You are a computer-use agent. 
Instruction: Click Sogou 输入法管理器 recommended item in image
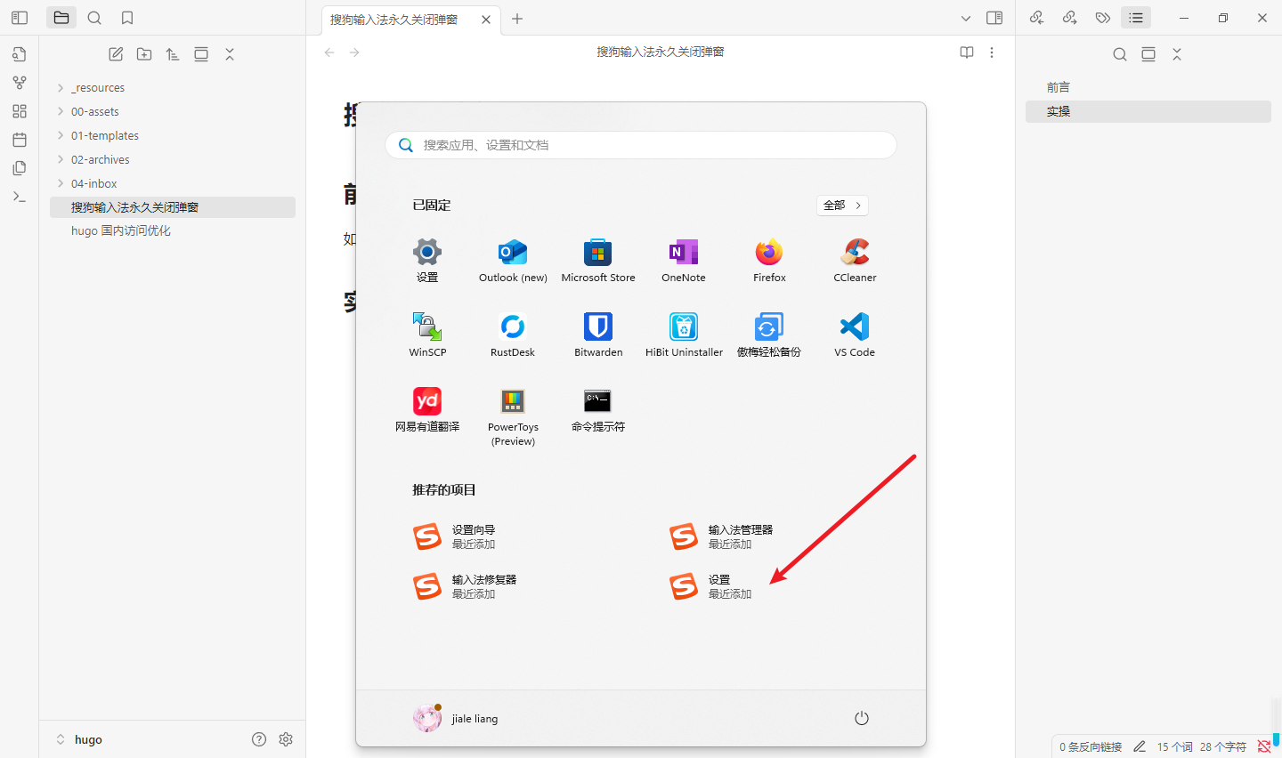(x=721, y=536)
